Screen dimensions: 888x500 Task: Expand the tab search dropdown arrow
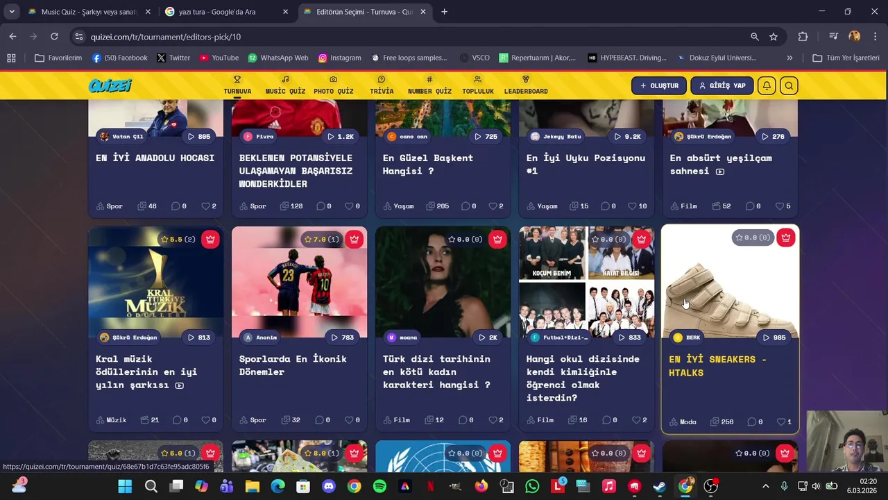(x=12, y=12)
